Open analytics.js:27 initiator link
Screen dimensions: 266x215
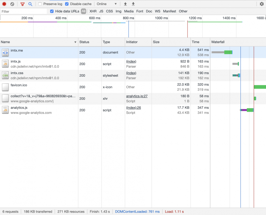(x=137, y=96)
